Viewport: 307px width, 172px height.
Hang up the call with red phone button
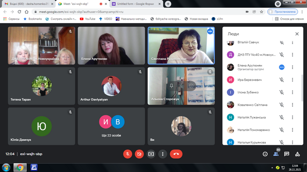click(176, 154)
